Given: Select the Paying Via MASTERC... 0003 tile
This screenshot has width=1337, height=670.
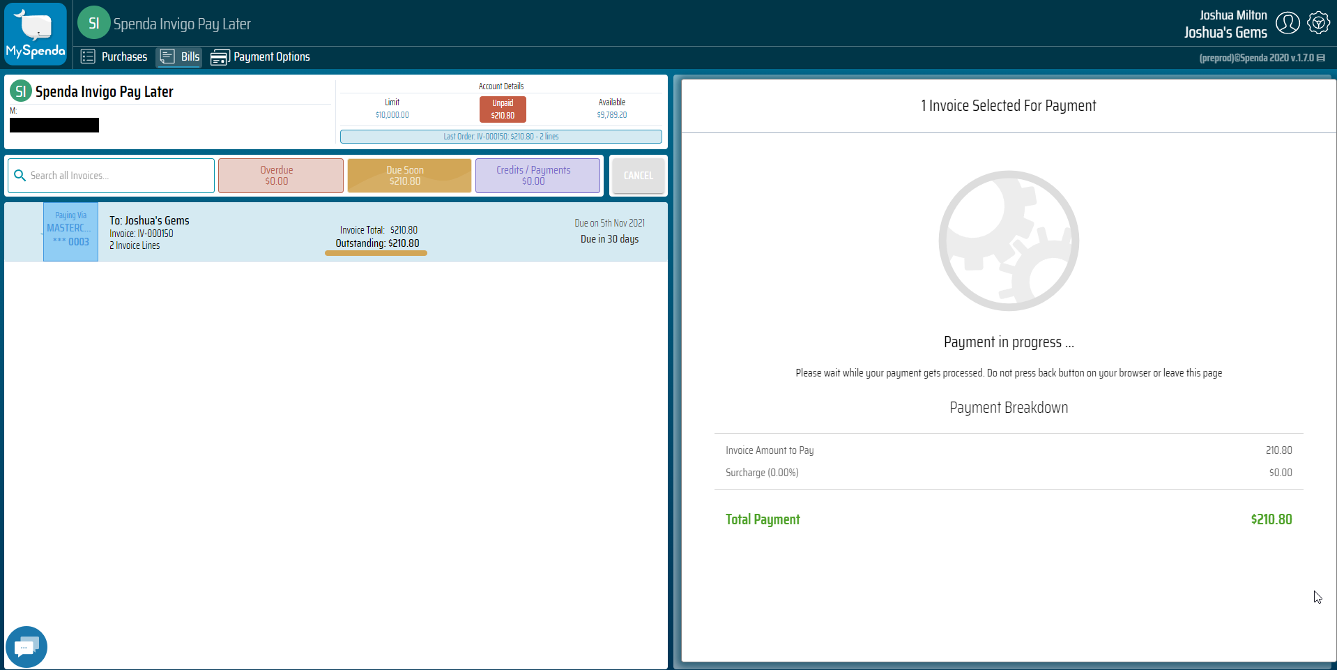Looking at the screenshot, I should click(x=70, y=231).
